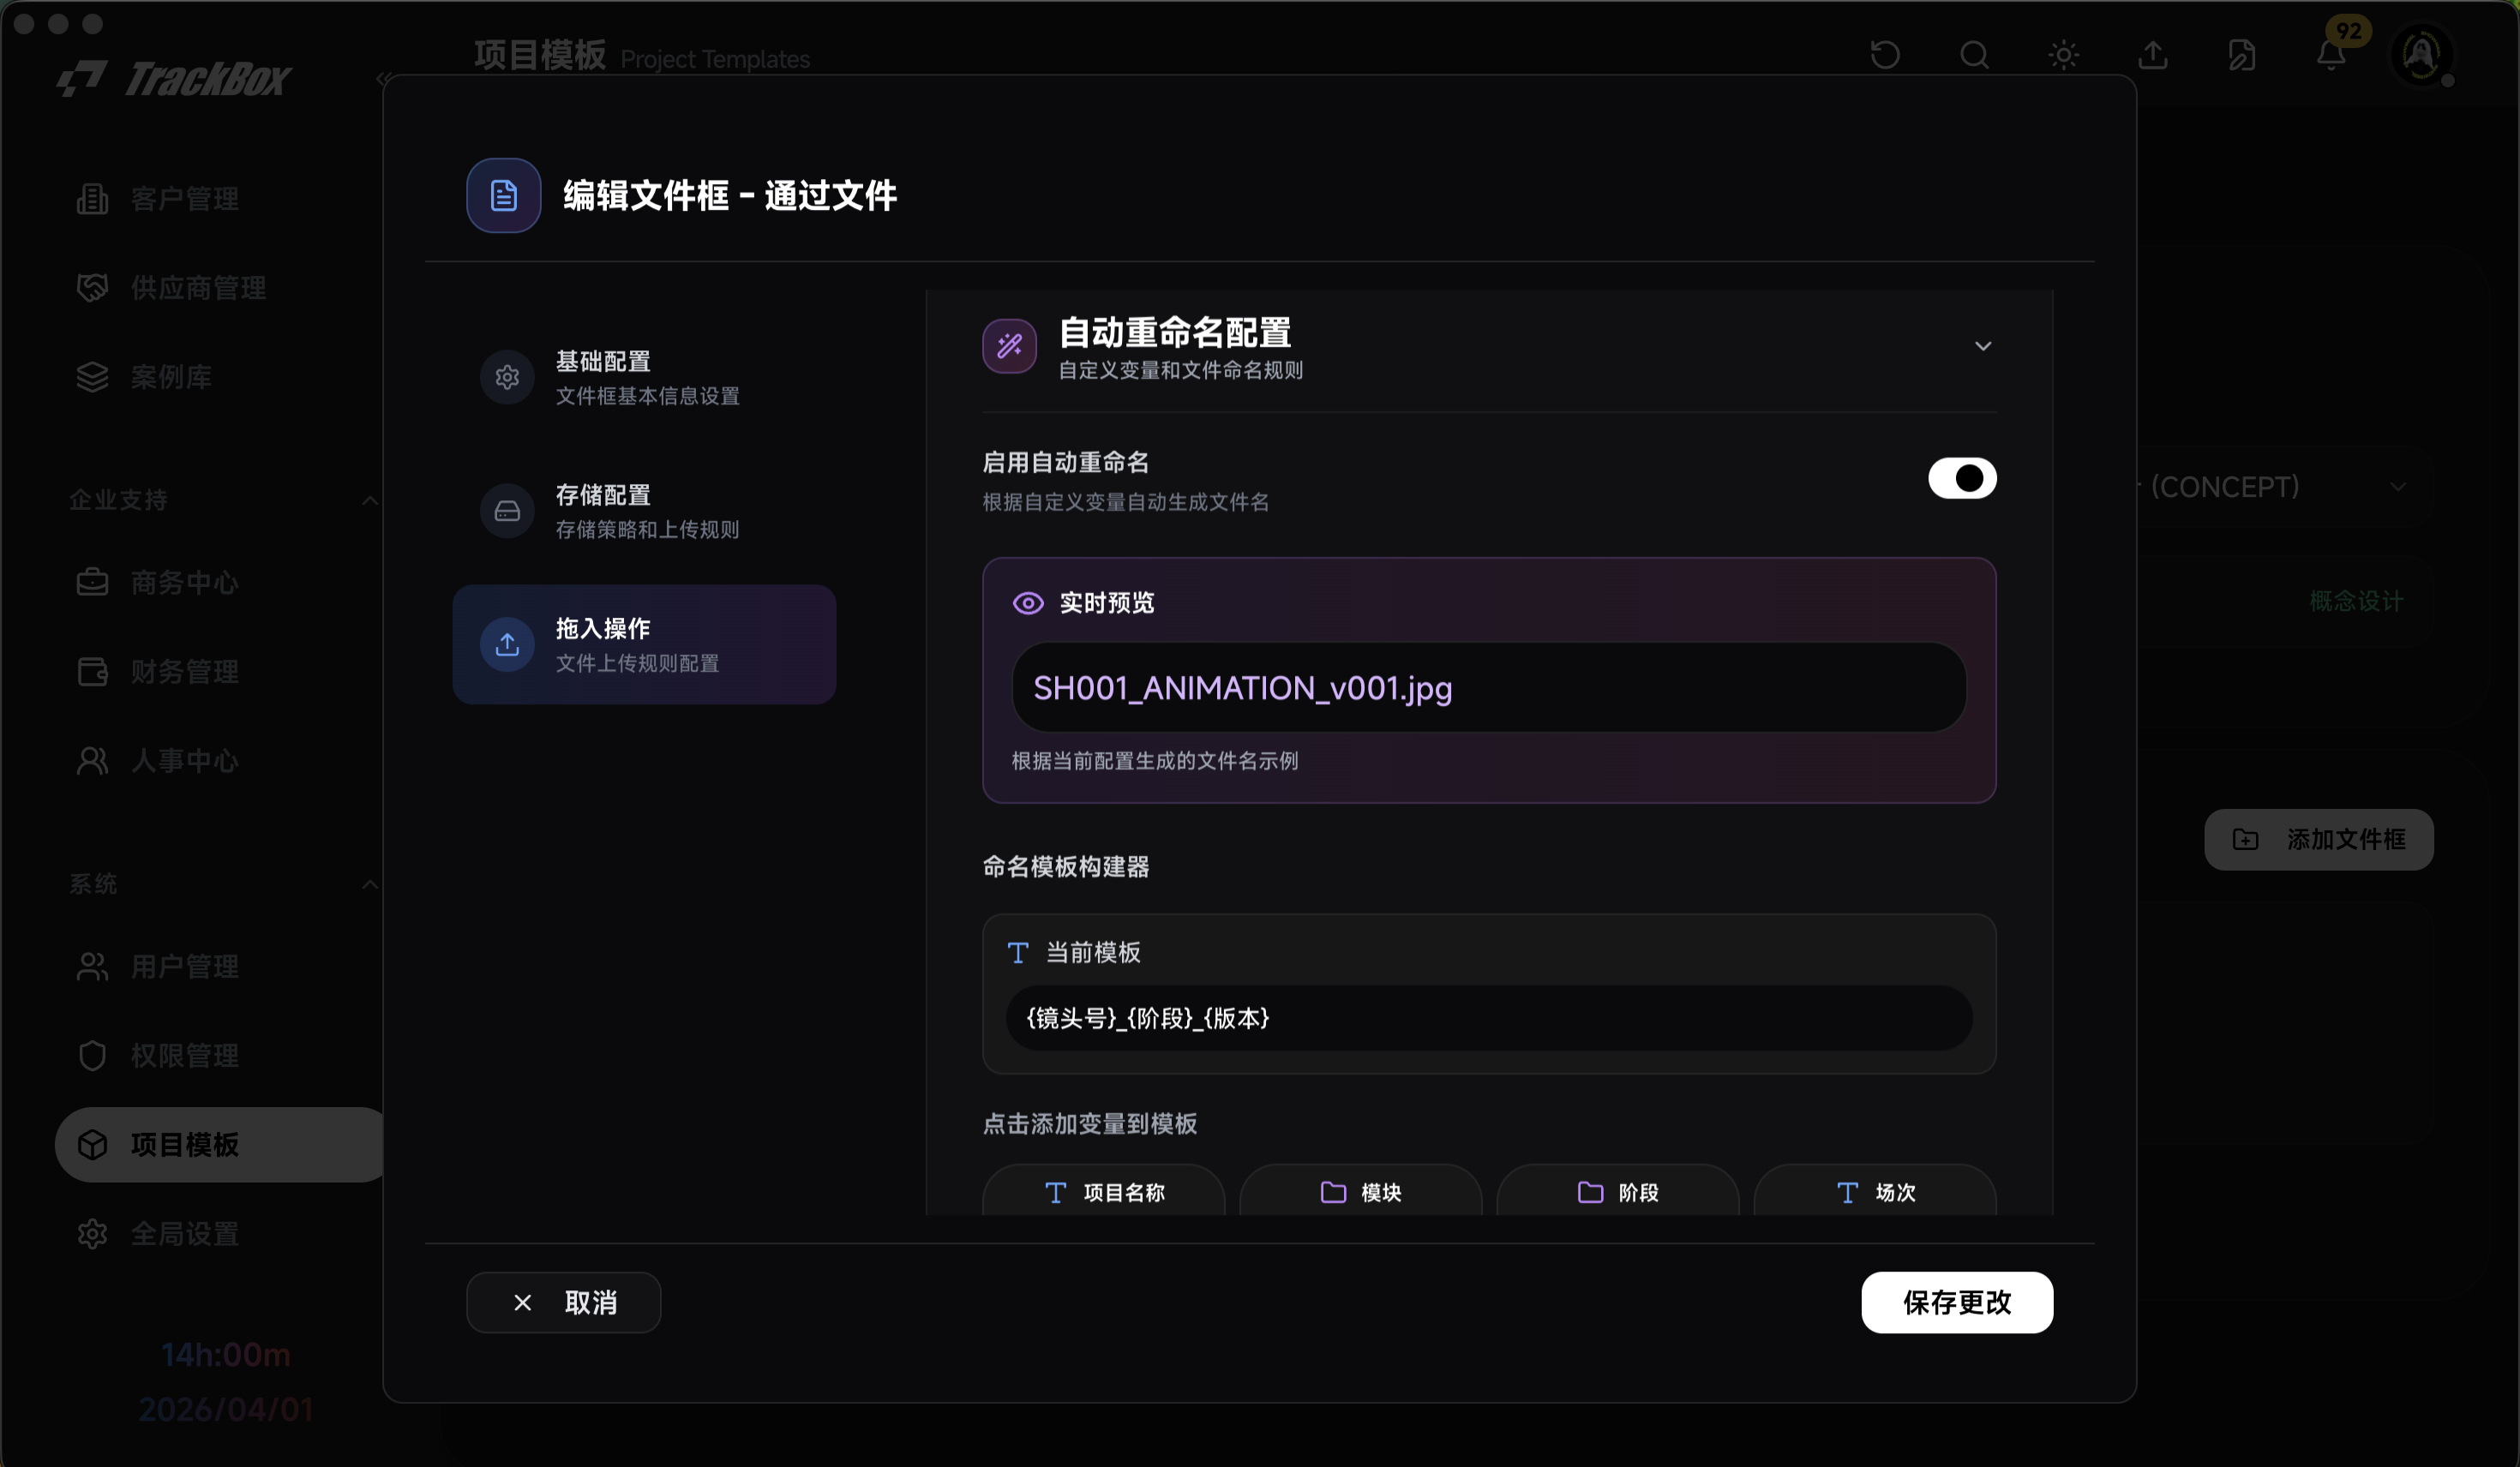The image size is (2520, 1467).
Task: Click the SH001_ANIMATION_v001.jpg preview field
Action: tap(1489, 688)
